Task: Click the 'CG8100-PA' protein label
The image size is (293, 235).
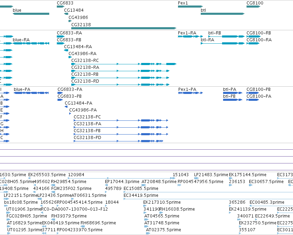Action: [259, 96]
